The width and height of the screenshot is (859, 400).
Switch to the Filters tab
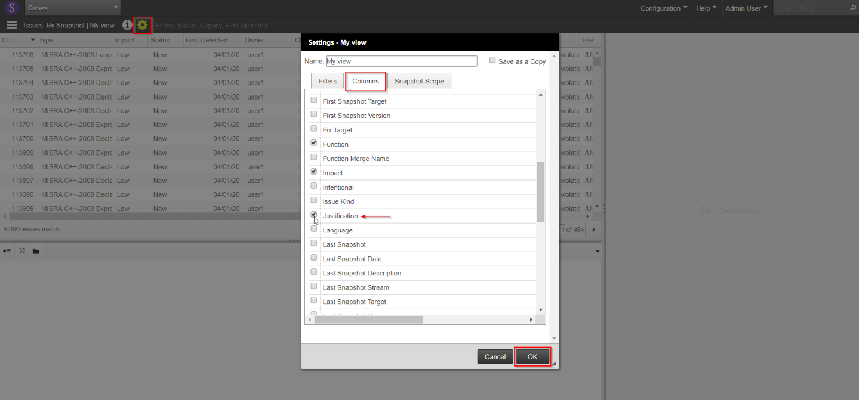click(327, 81)
